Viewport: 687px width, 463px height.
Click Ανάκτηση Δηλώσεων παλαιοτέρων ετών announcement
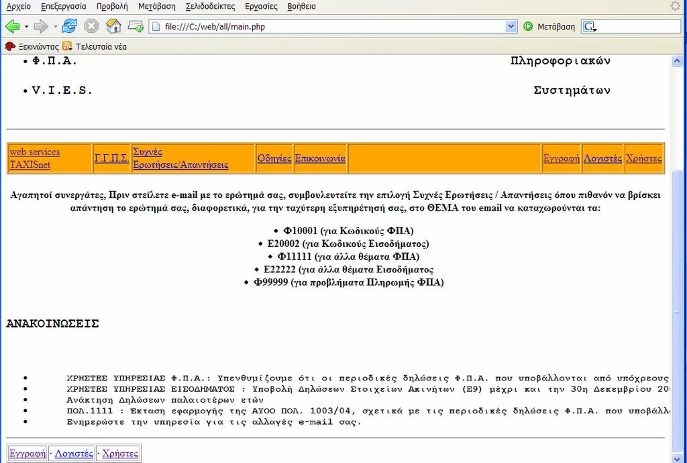(x=165, y=400)
